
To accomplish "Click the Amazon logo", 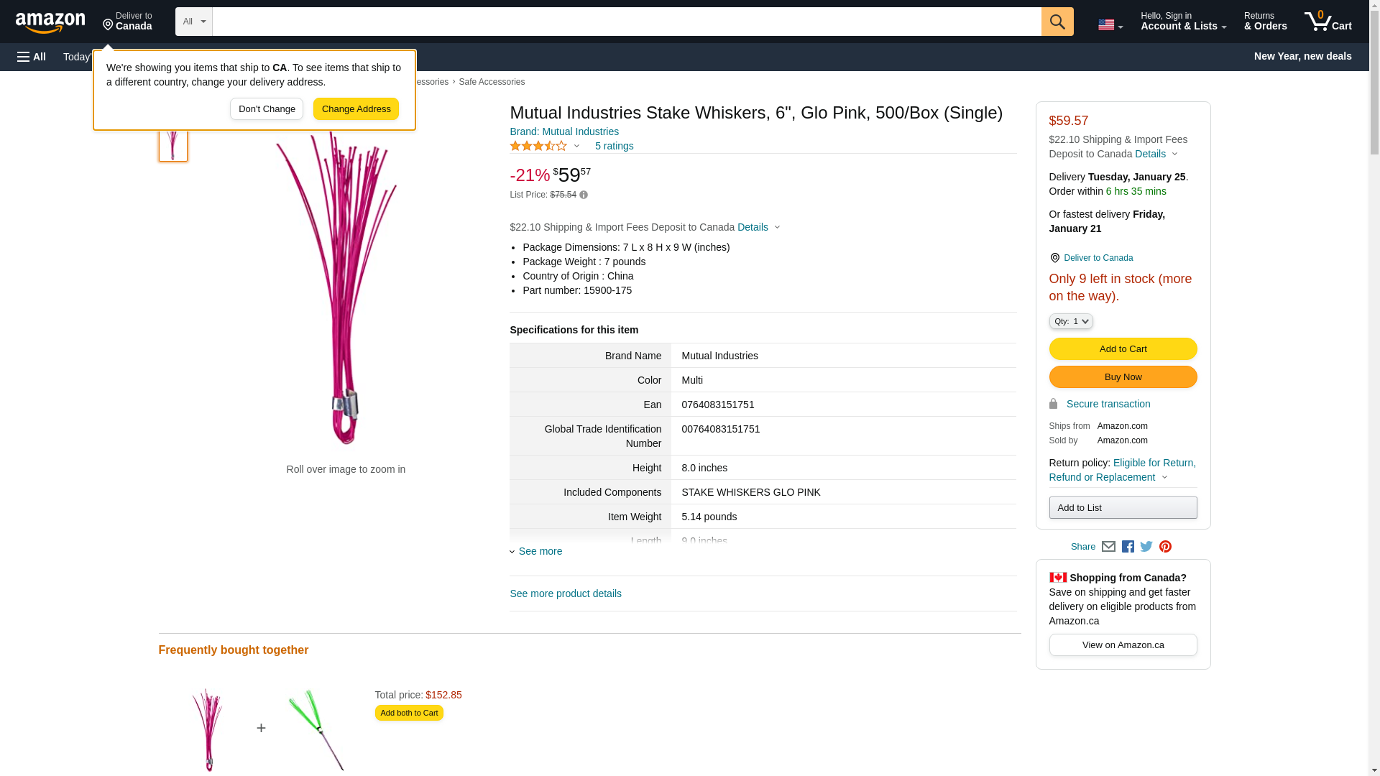I will tap(50, 22).
